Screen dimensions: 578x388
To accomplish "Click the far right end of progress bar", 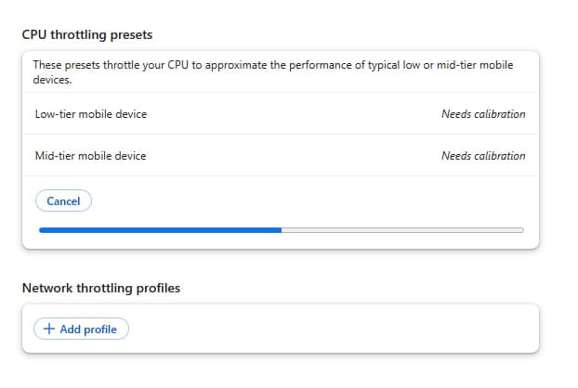I will tap(520, 229).
